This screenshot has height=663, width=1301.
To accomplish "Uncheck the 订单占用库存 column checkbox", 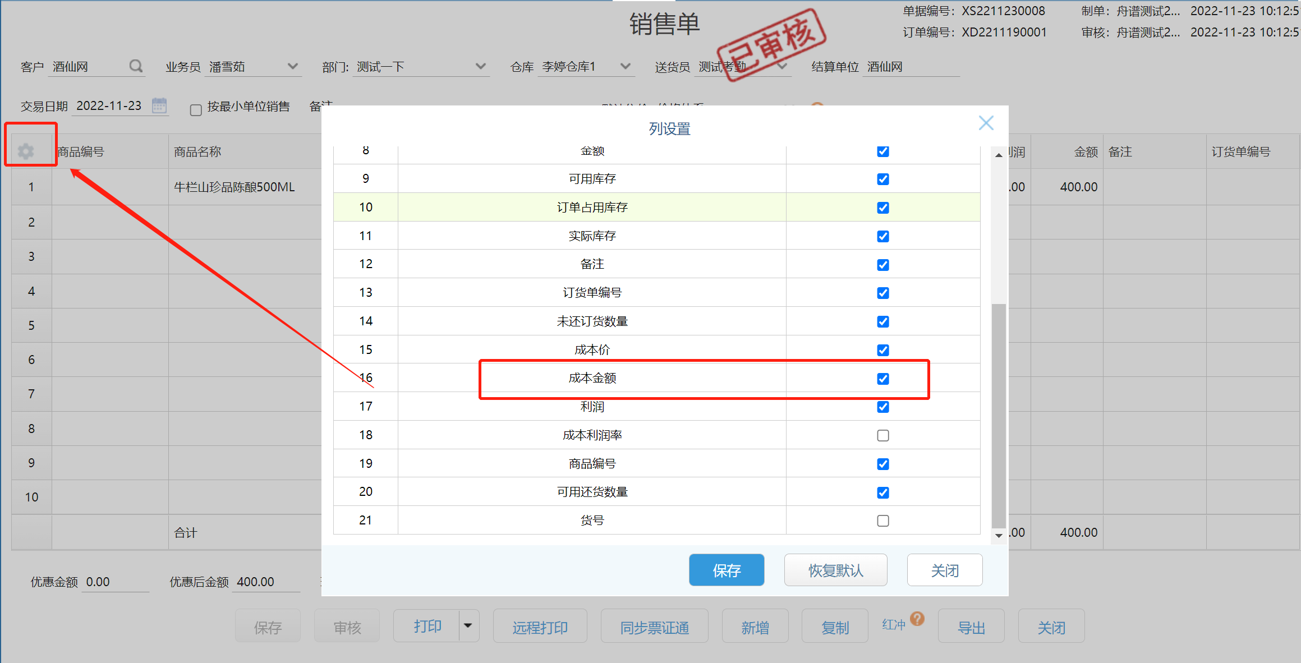I will click(883, 208).
